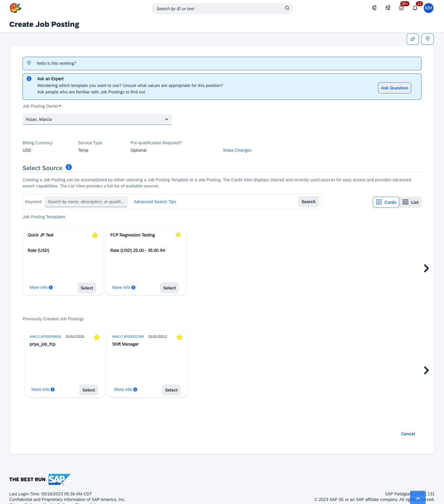Select the Quick JP Test template
Image resolution: width=444 pixels, height=504 pixels.
point(87,288)
